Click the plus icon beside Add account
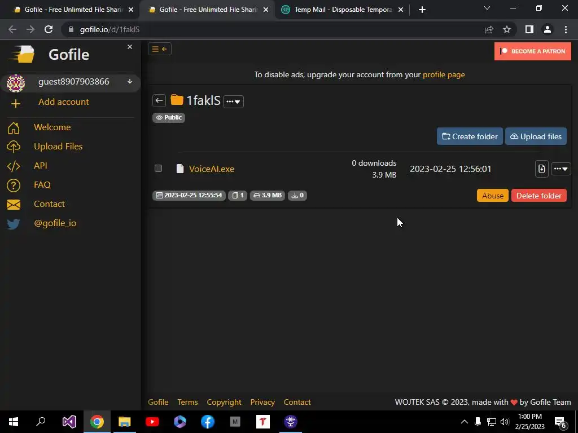 pyautogui.click(x=15, y=104)
